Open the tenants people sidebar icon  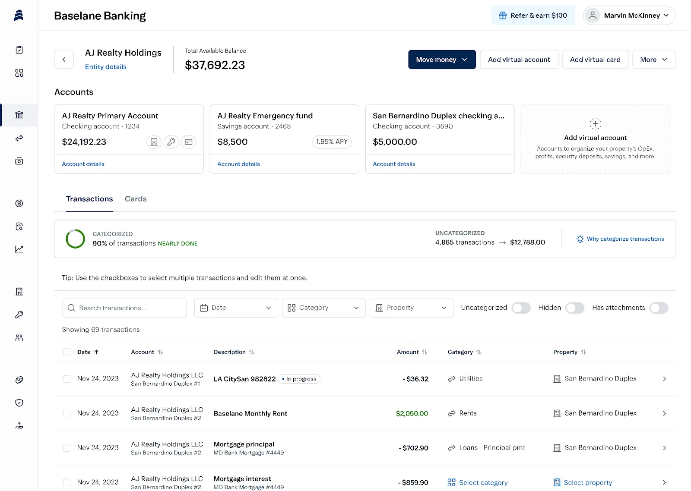click(x=19, y=338)
